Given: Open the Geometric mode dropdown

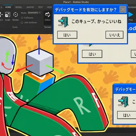Looking at the screenshot, I should pyautogui.click(x=34, y=12).
